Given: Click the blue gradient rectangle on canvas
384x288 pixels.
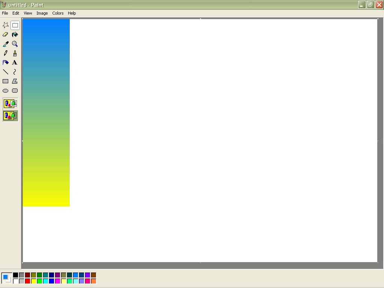Looking at the screenshot, I should (46, 112).
